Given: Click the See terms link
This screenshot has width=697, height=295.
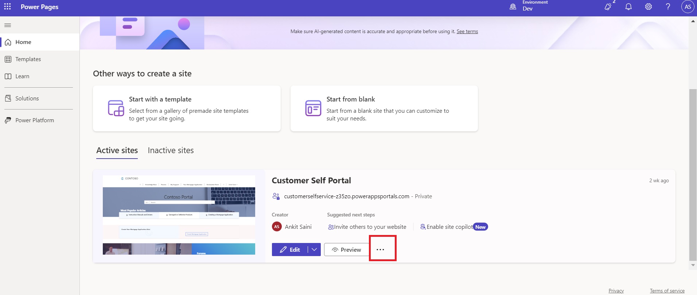Looking at the screenshot, I should (467, 32).
